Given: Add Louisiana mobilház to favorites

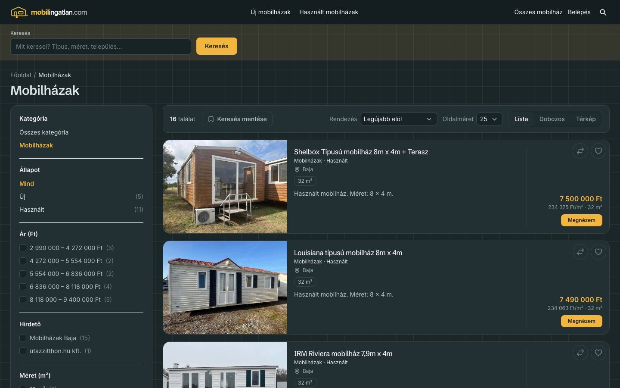Looking at the screenshot, I should point(598,252).
